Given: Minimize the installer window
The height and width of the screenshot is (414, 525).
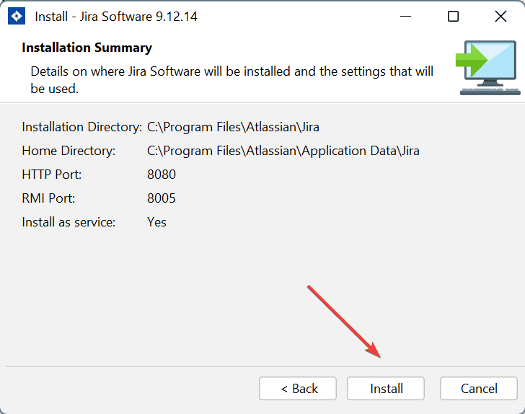Looking at the screenshot, I should pos(405,17).
